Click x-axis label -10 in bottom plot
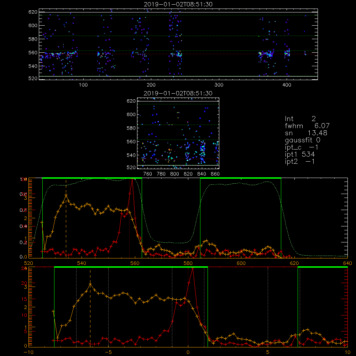 (x=28, y=352)
